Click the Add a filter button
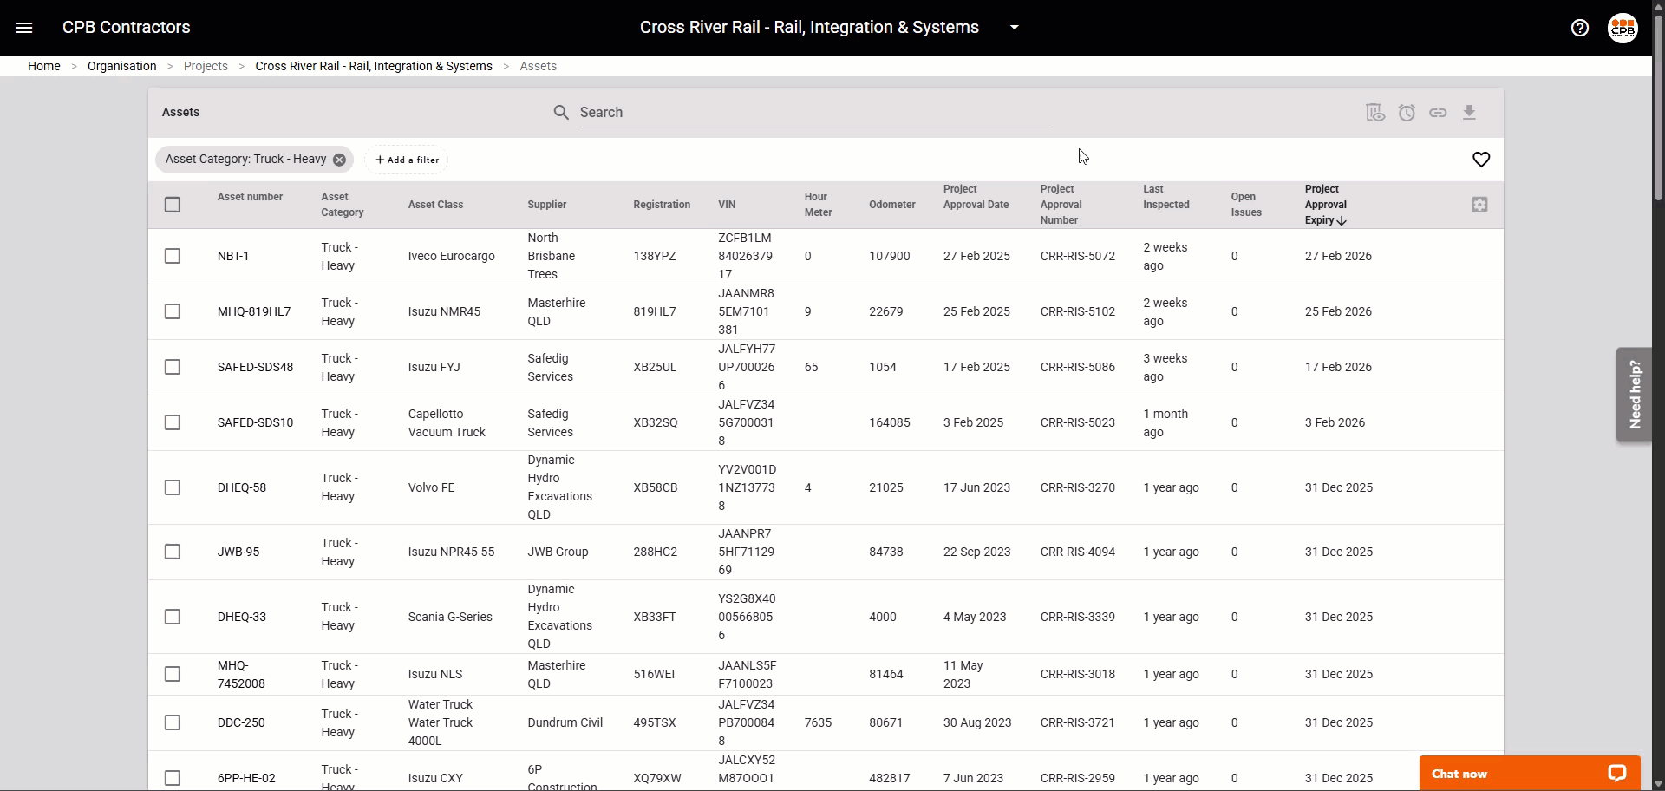Viewport: 1665px width, 791px height. coord(407,160)
